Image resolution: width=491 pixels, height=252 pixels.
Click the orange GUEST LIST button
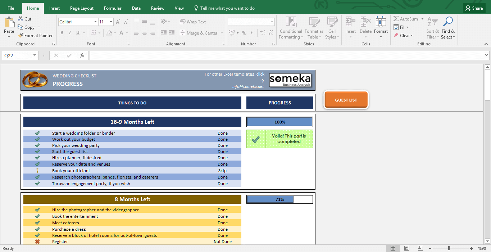point(346,100)
